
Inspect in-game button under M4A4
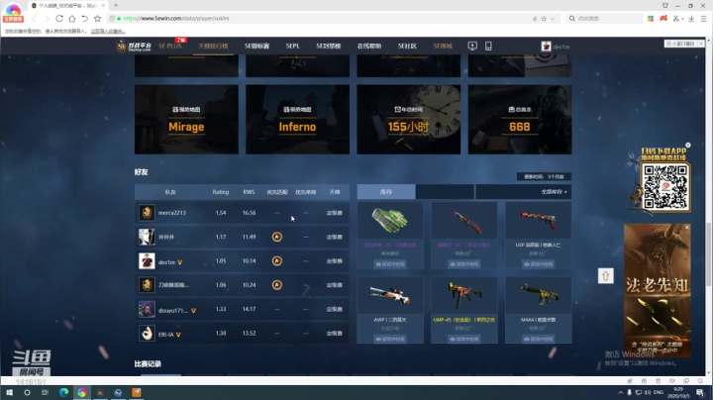point(539,339)
